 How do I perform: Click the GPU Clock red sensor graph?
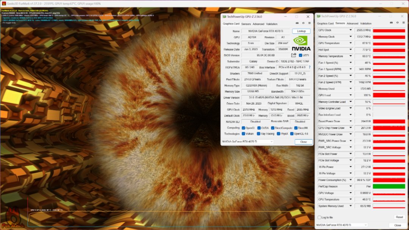[389, 30]
